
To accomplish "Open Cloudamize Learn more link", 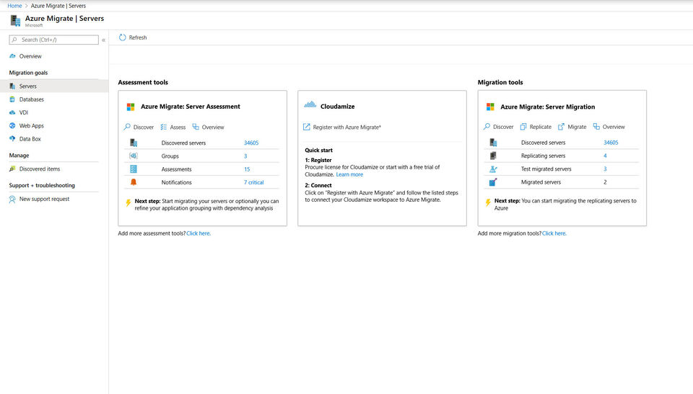I will (x=349, y=175).
